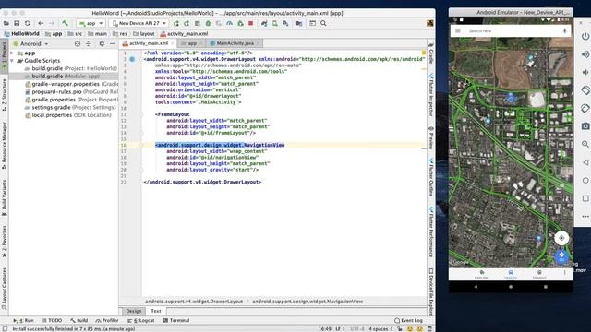Open the Build tool window
Image resolution: width=591 pixels, height=332 pixels.
(79, 320)
